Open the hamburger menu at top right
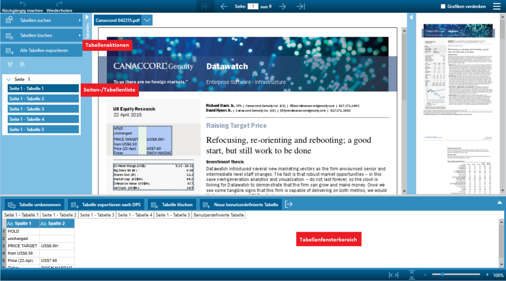Image resolution: width=506 pixels, height=281 pixels. click(x=496, y=6)
